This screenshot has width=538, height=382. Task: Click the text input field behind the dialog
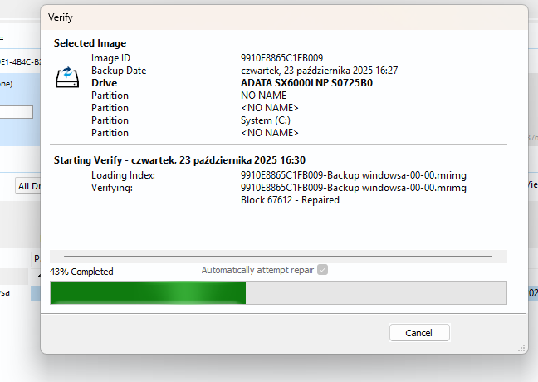coord(17,112)
